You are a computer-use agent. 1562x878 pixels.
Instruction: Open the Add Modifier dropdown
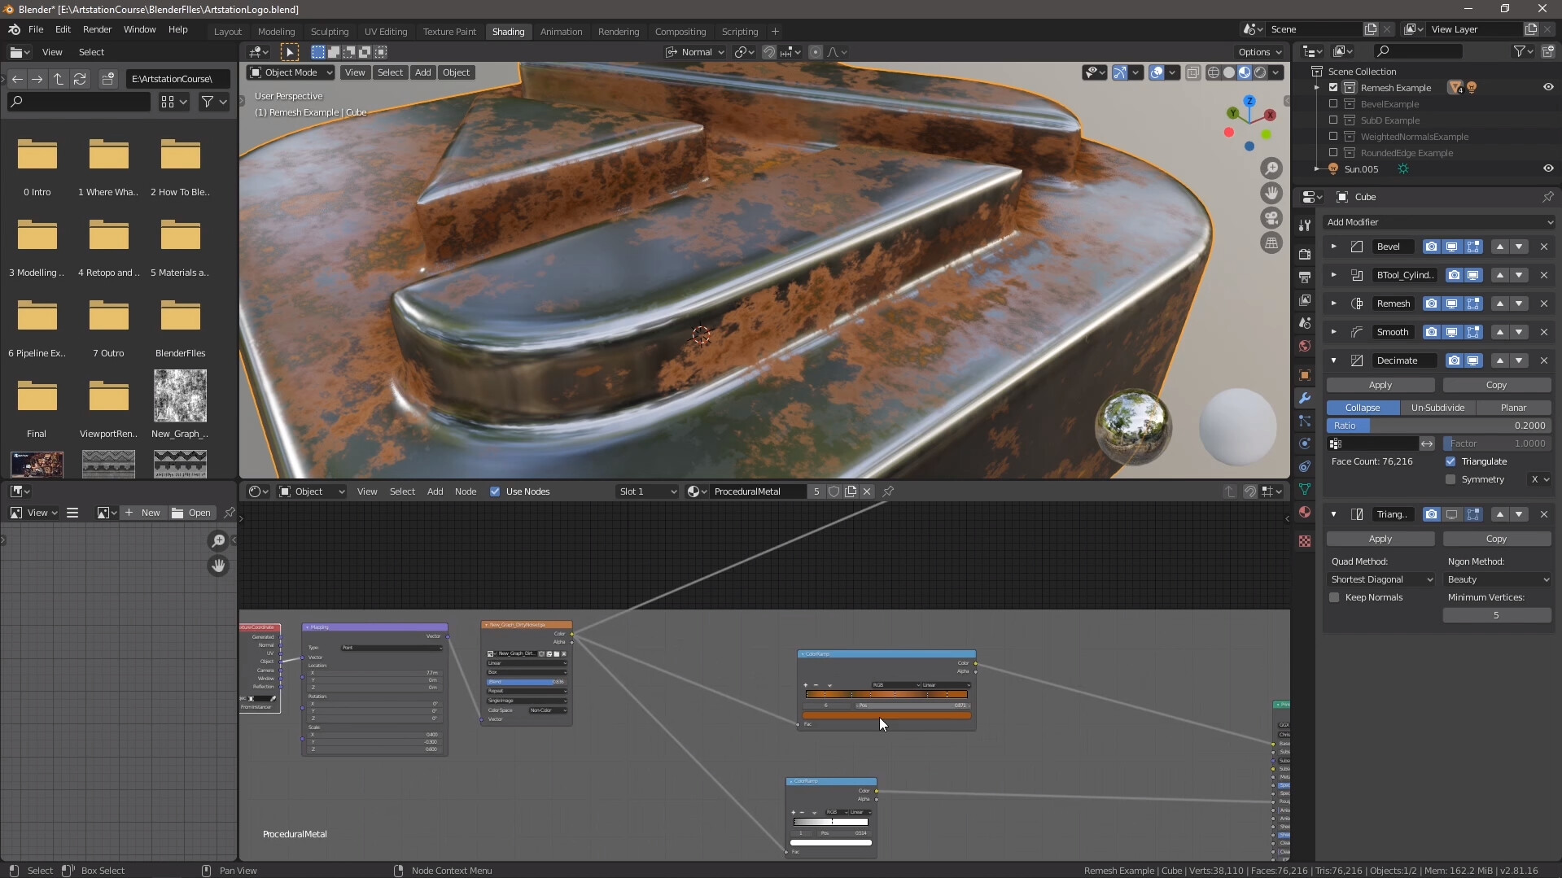[1437, 221]
